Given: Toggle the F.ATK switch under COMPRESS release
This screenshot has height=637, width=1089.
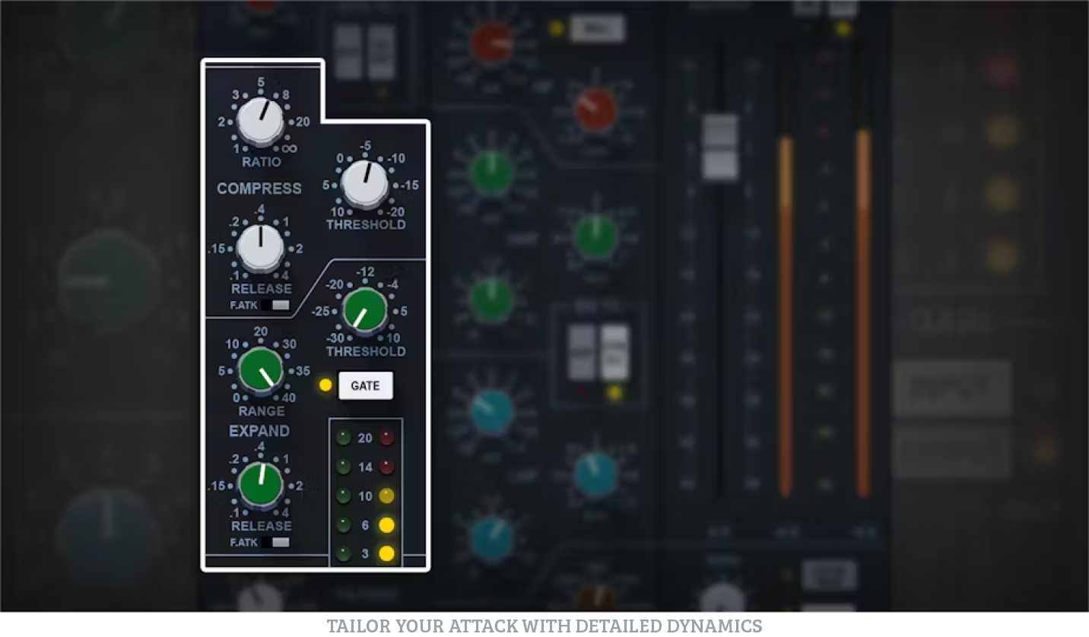Looking at the screenshot, I should 275,306.
